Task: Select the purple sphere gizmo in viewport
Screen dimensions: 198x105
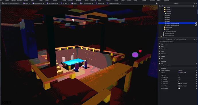Action: point(135,55)
